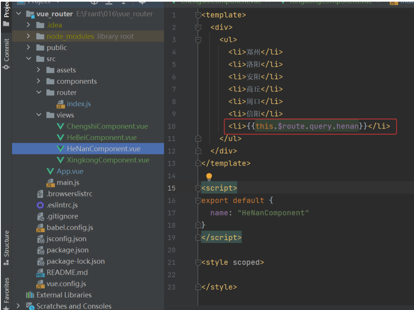Open the Project tool window tab
The height and width of the screenshot is (310, 414).
(x=6, y=14)
